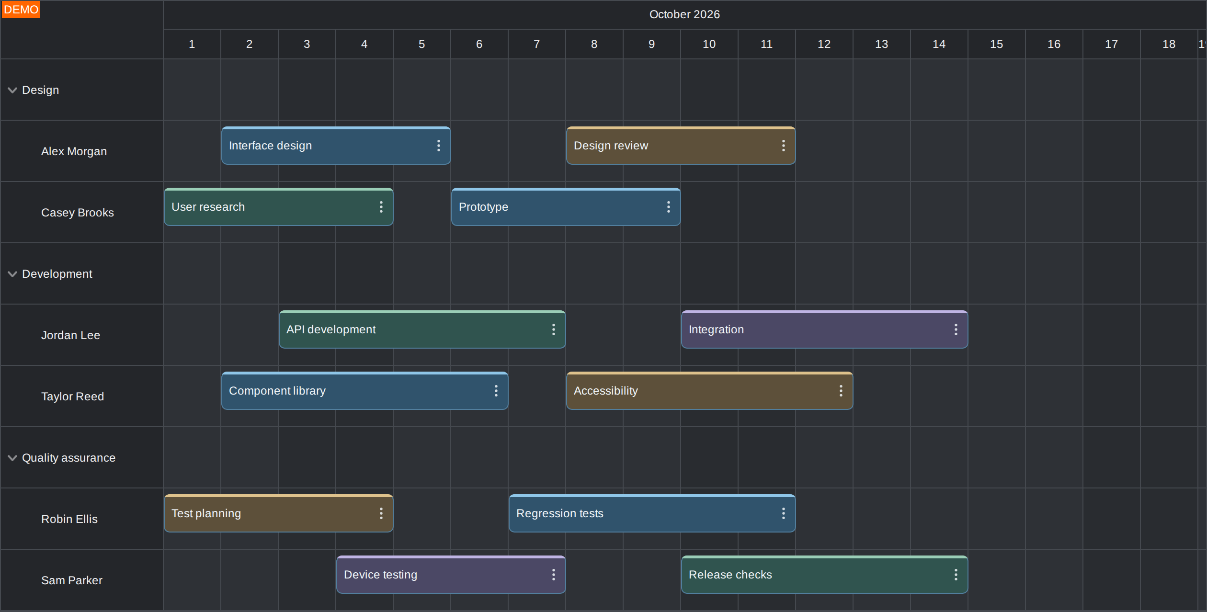Open the three-dot menu on Design review
Image resolution: width=1207 pixels, height=612 pixels.
coord(783,146)
